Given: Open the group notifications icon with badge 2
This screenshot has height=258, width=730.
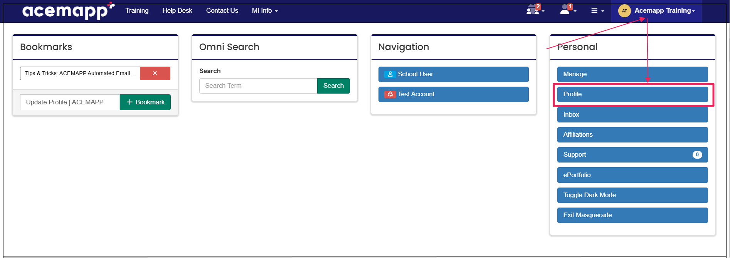Looking at the screenshot, I should pos(535,10).
